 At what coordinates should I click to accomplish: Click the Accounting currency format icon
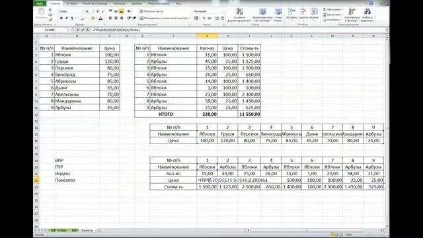(x=196, y=18)
